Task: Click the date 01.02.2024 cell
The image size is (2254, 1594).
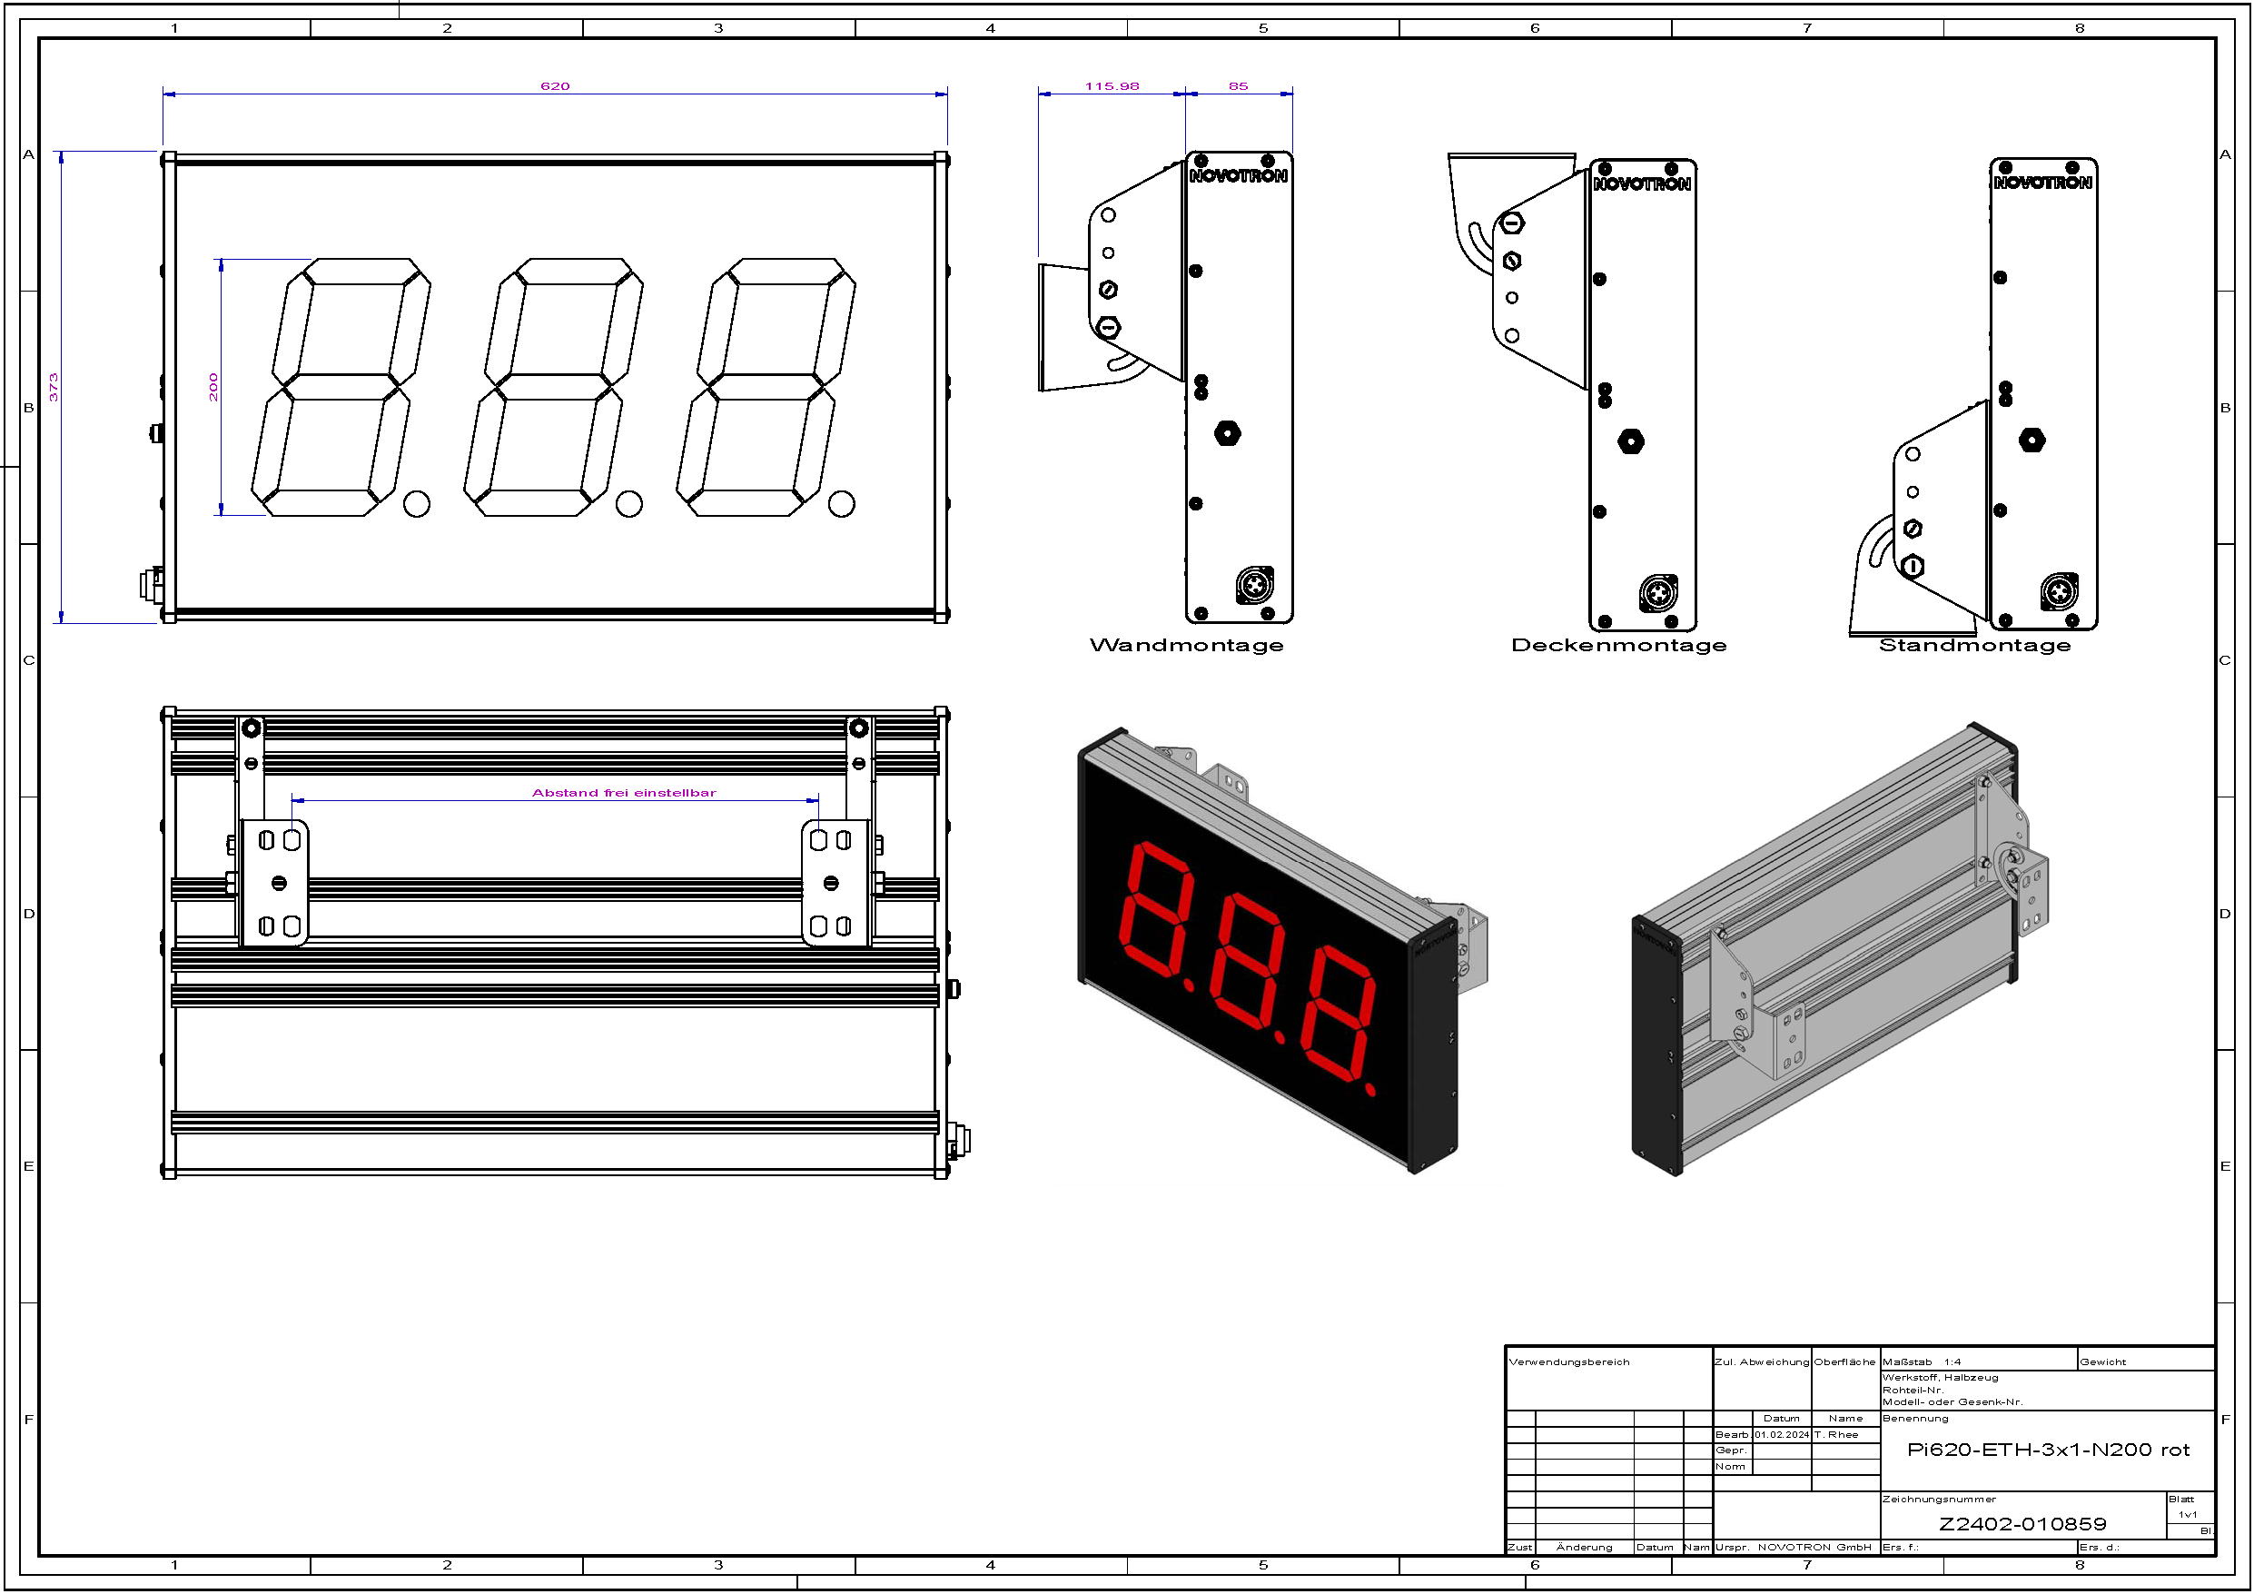Action: 1781,1435
